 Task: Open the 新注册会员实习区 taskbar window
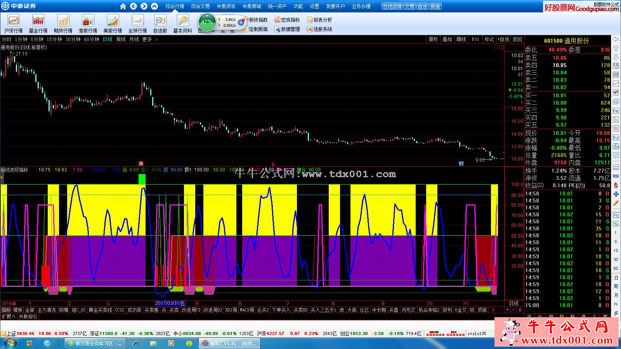click(94, 343)
